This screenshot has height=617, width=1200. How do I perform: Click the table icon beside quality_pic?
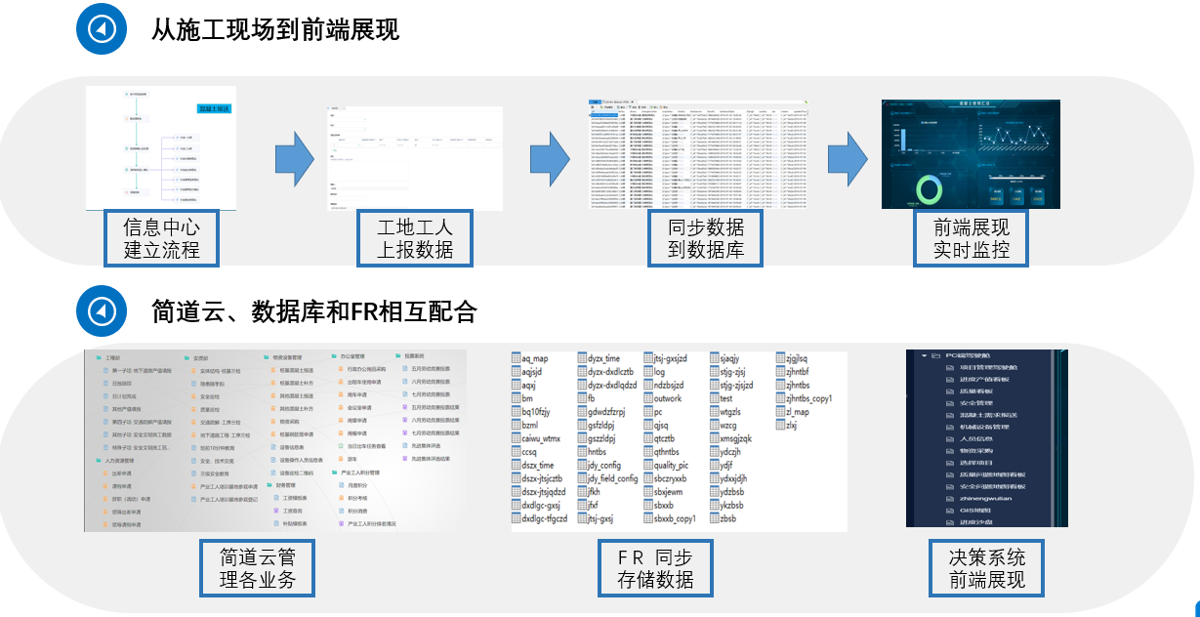(x=646, y=466)
